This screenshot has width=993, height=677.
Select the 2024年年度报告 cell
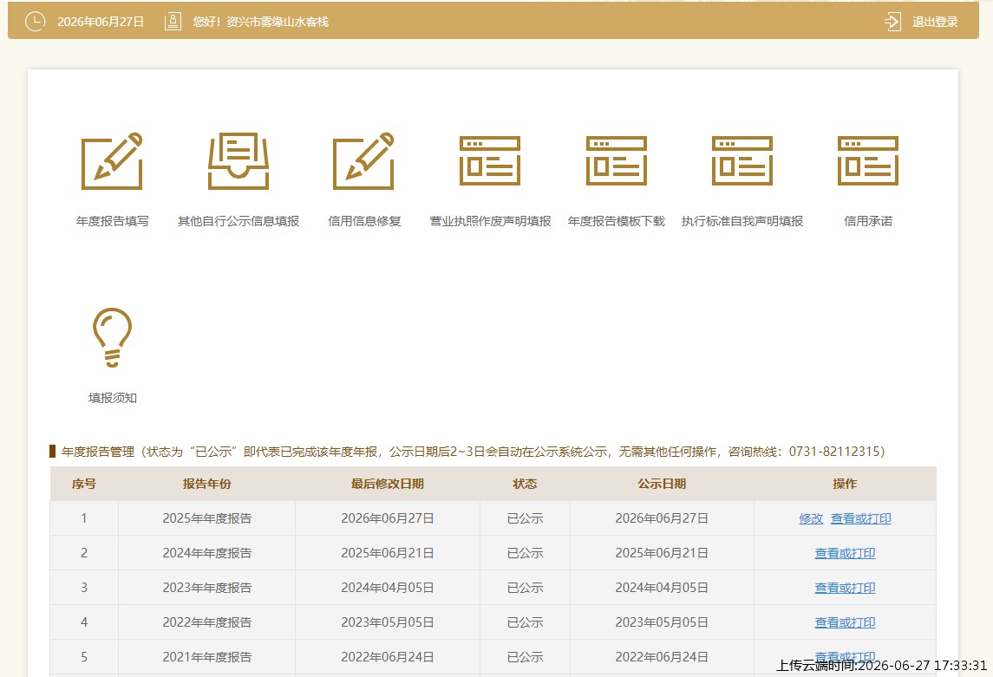pos(206,554)
